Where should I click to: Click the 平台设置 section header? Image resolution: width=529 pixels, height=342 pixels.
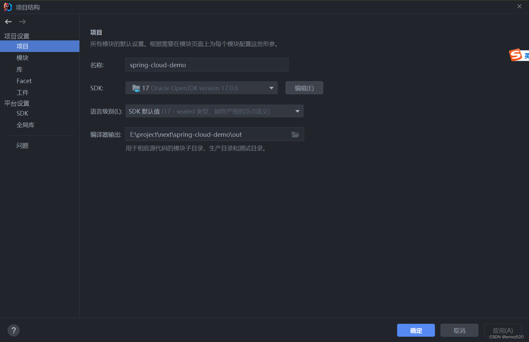tap(17, 104)
